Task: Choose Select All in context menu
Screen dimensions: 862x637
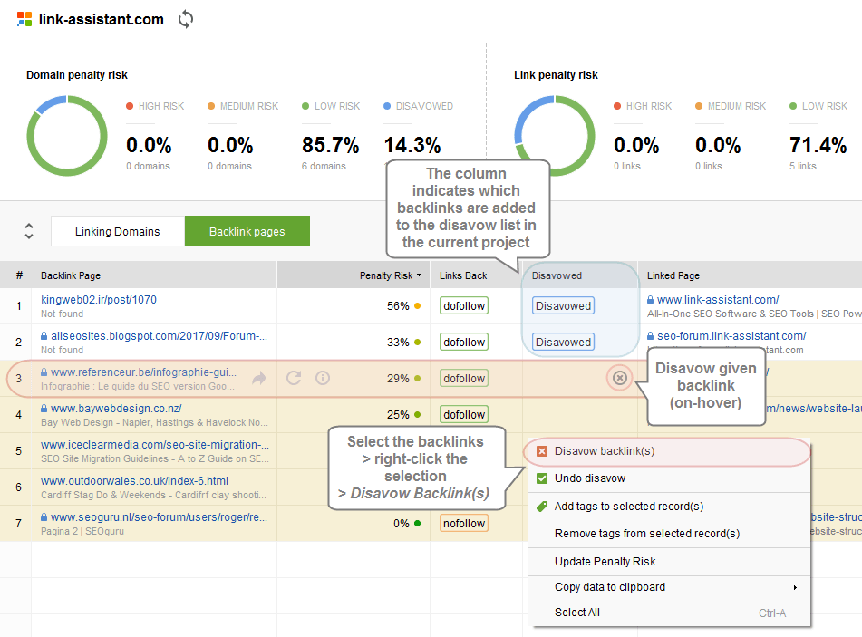Action: pos(667,613)
